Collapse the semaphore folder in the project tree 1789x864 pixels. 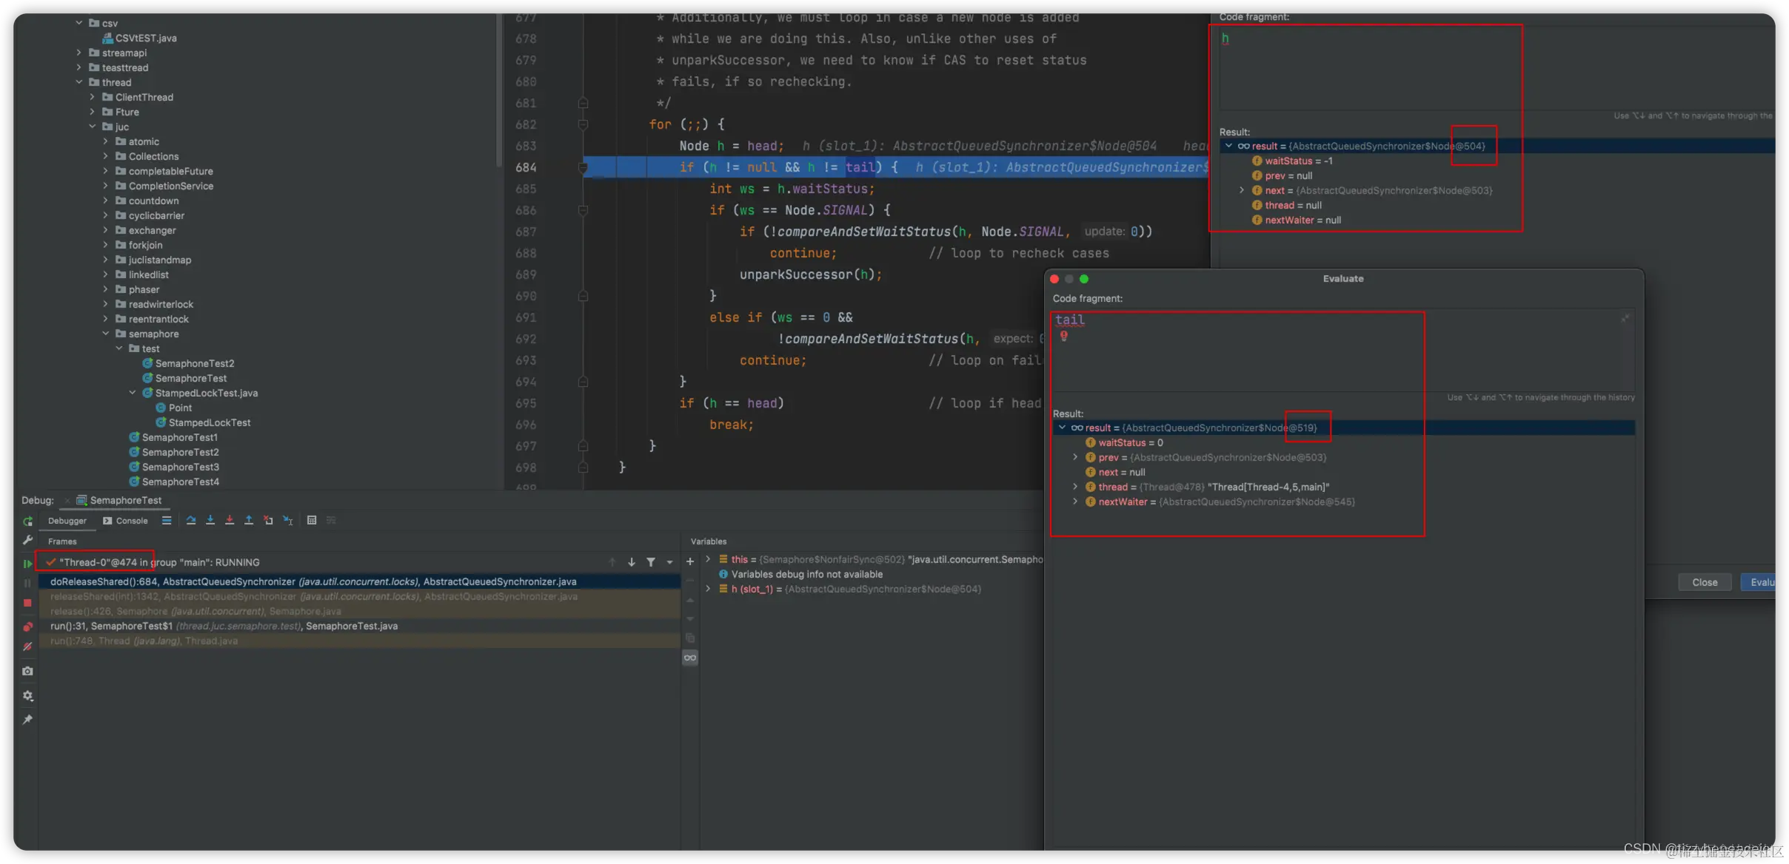point(106,334)
